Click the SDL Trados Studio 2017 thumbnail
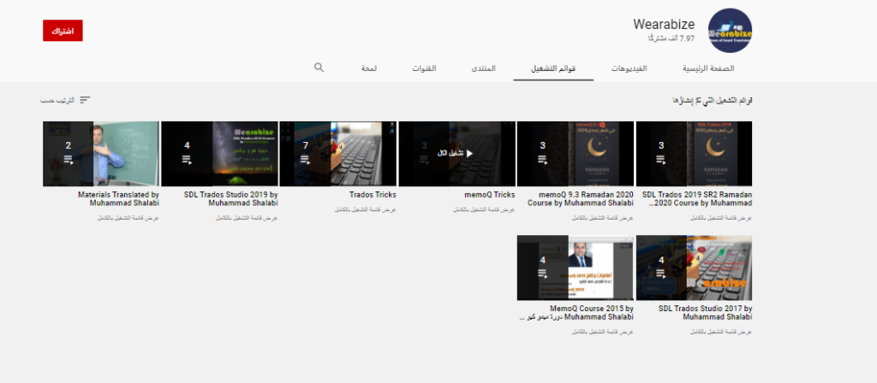 [x=694, y=268]
